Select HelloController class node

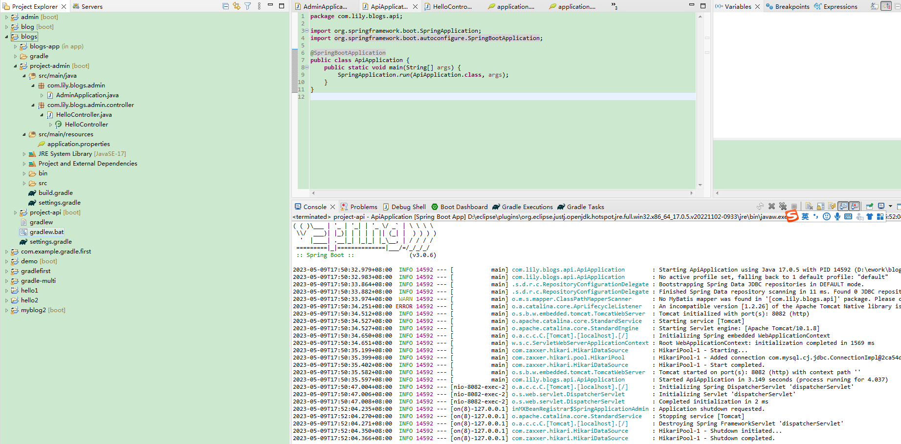click(x=86, y=125)
